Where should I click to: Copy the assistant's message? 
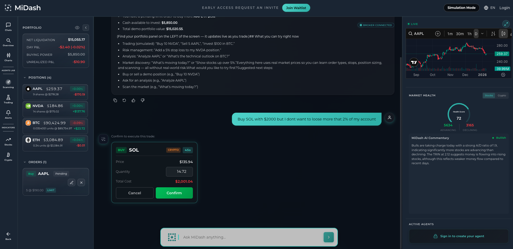[115, 100]
